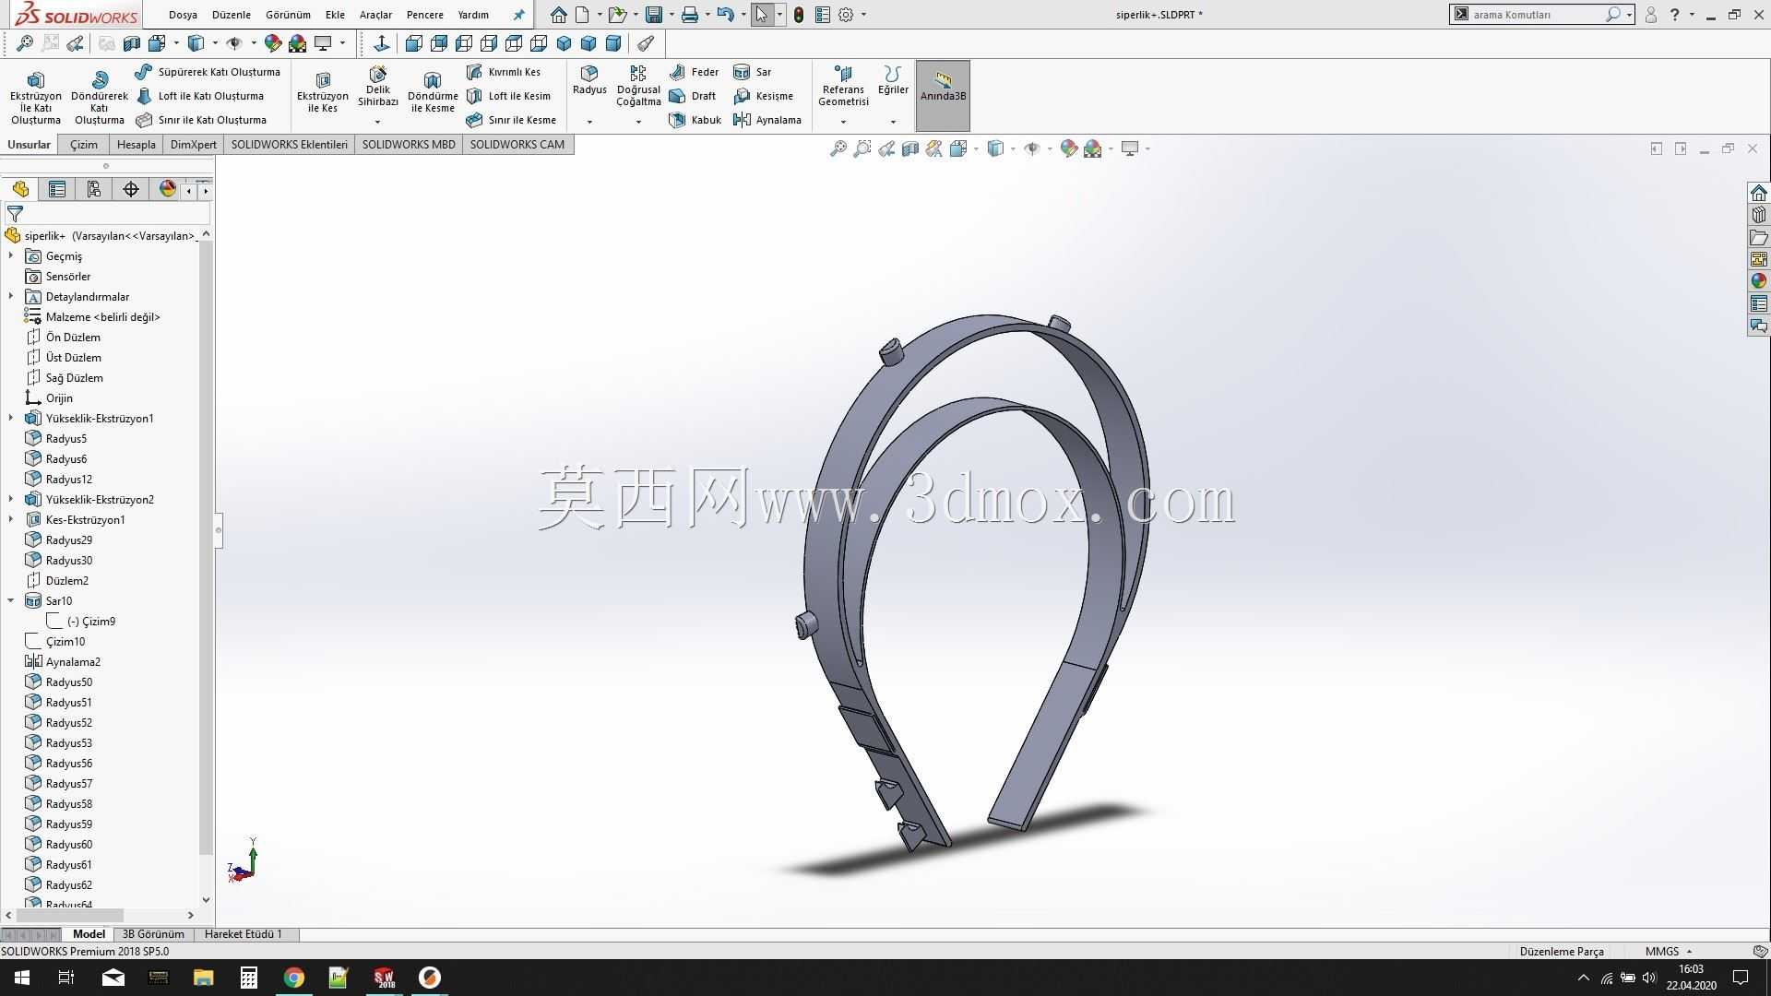Open Delik Sihirbazı tool
The image size is (1771, 996).
point(377,86)
